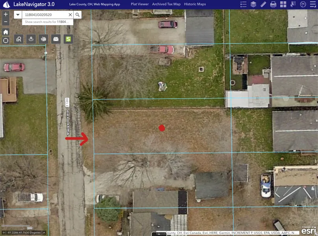This screenshot has height=236, width=318.
Task: Open Historic Maps link
Action: tap(195, 4)
